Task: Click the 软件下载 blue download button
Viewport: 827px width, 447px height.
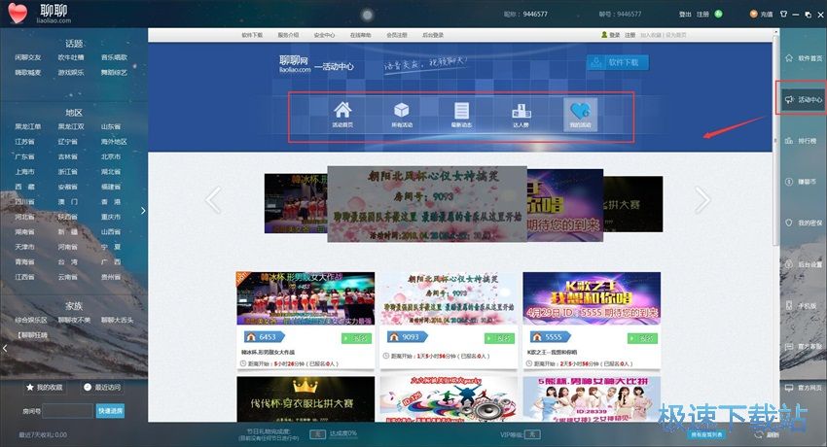Action: (x=618, y=62)
